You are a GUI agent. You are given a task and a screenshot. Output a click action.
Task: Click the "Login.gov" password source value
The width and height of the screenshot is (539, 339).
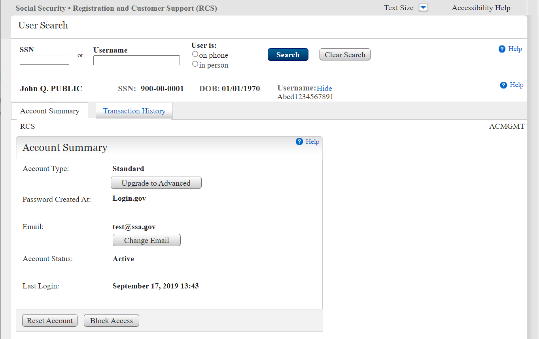point(129,198)
